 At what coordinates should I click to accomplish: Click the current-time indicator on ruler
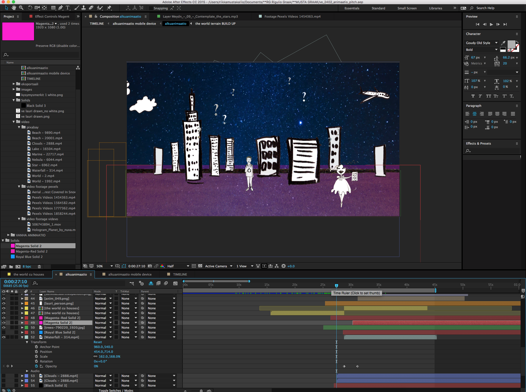click(336, 285)
